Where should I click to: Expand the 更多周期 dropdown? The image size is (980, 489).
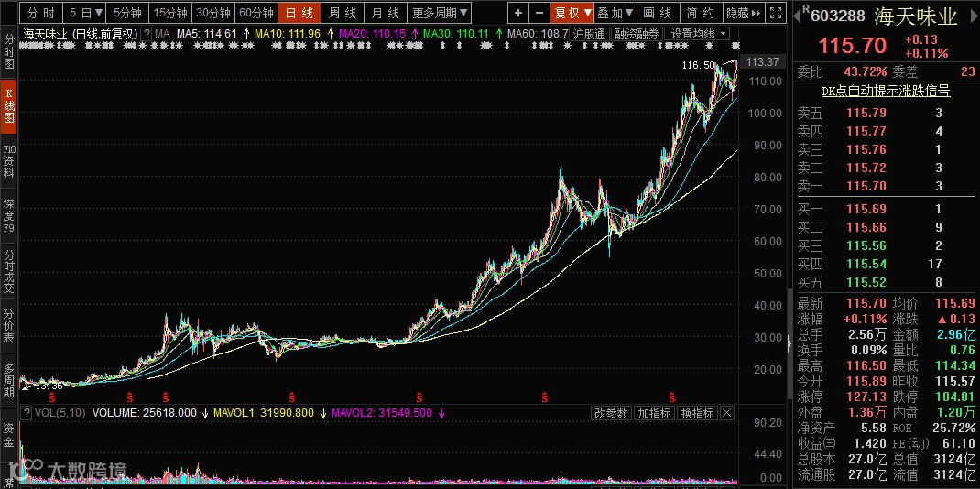point(440,13)
